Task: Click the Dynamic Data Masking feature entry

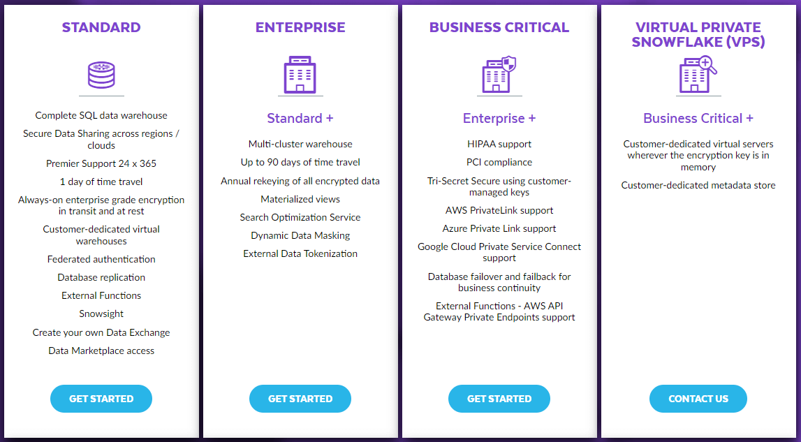Action: 300,235
